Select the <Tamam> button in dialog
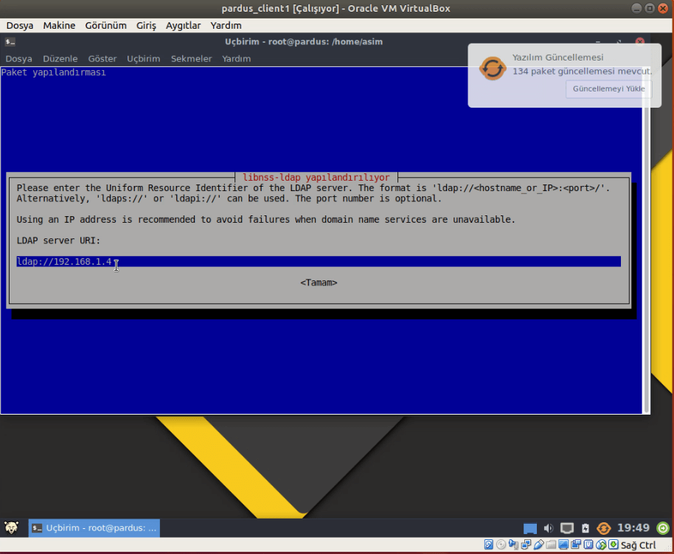674x554 pixels. 319,283
